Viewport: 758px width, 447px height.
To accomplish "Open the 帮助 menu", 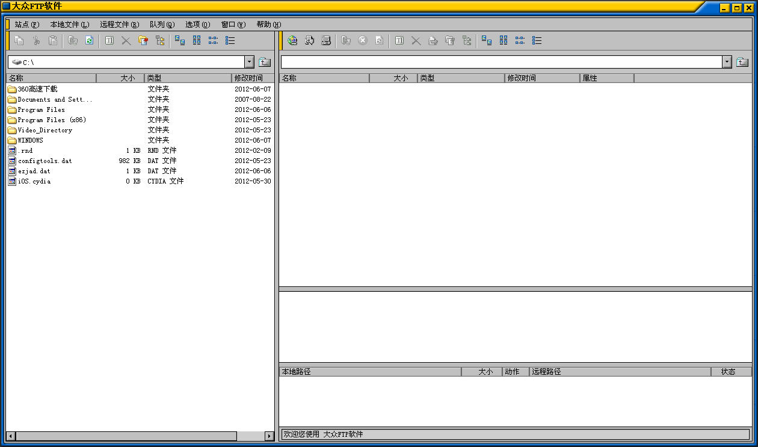I will pos(269,25).
